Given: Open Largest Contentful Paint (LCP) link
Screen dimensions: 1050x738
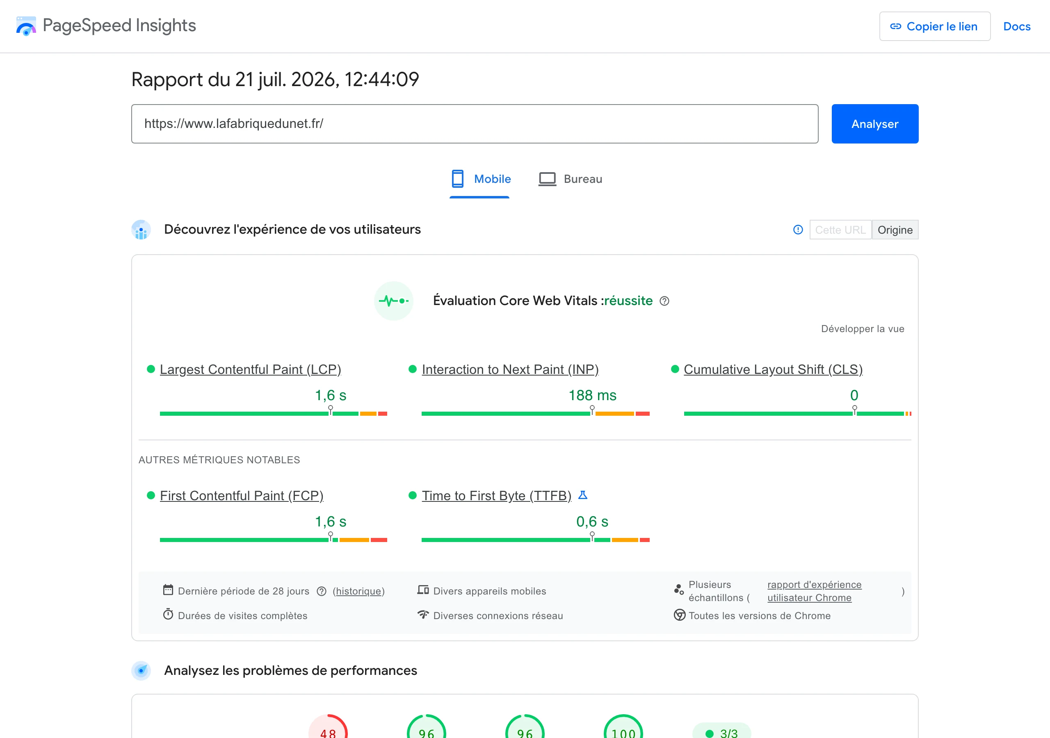Looking at the screenshot, I should tap(250, 369).
